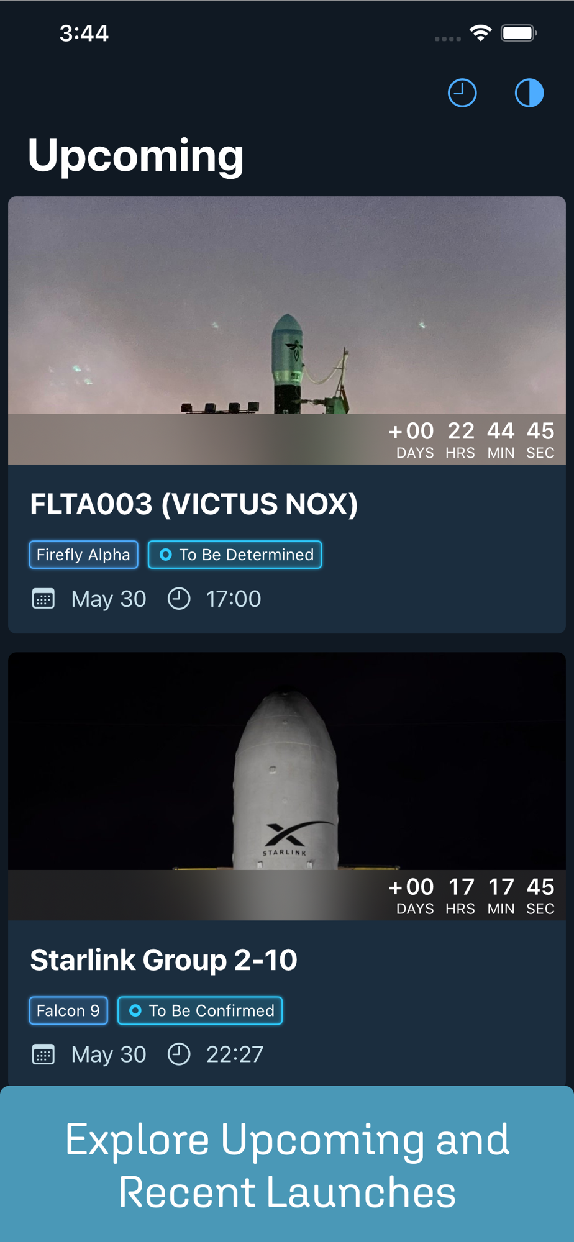
Task: Tap the Starlink countdown timer
Action: point(471,896)
